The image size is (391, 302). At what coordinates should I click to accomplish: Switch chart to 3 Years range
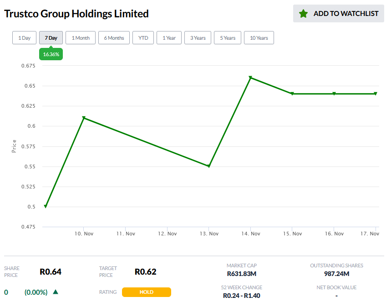click(x=198, y=38)
